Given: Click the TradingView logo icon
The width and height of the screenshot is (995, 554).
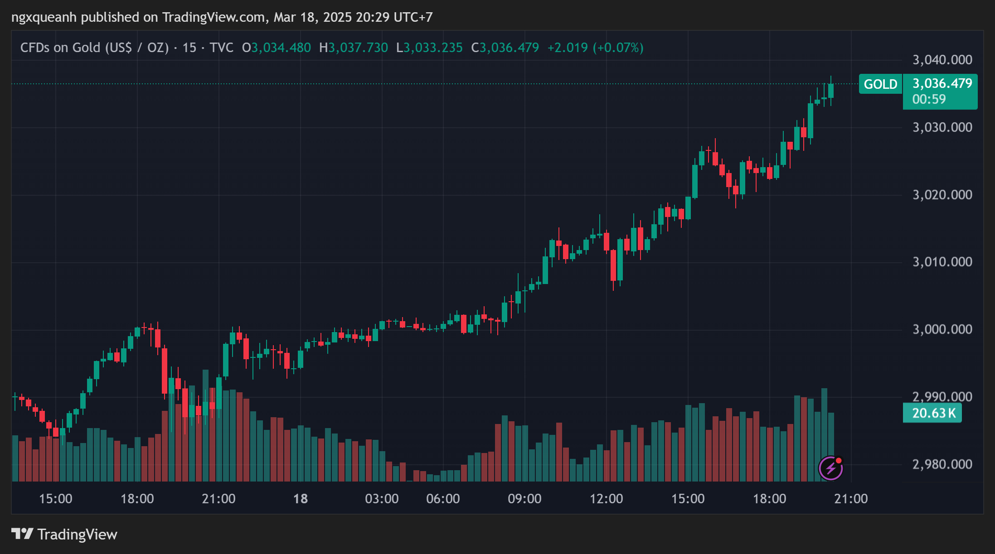Looking at the screenshot, I should [22, 534].
